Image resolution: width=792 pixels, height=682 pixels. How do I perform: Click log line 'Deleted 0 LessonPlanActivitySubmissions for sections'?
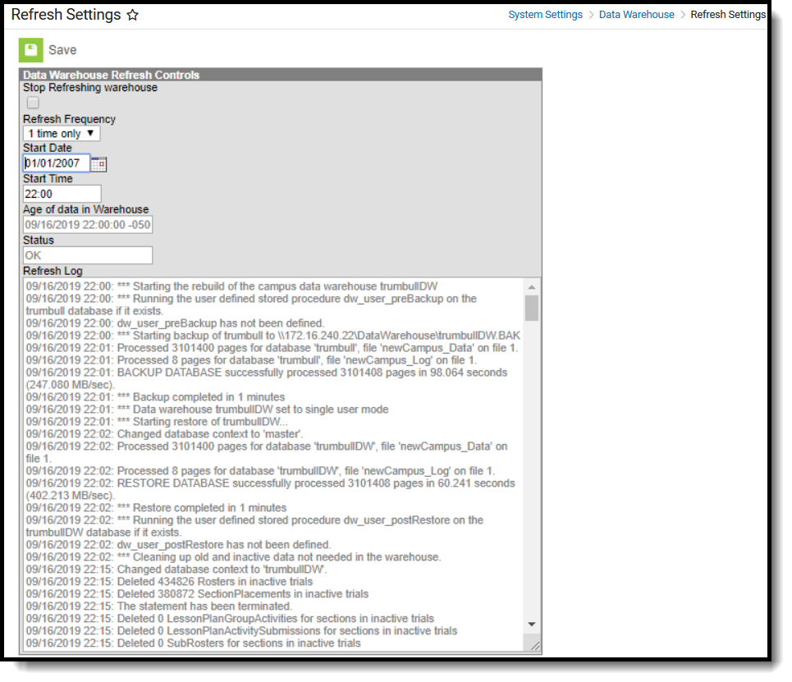pyautogui.click(x=241, y=631)
